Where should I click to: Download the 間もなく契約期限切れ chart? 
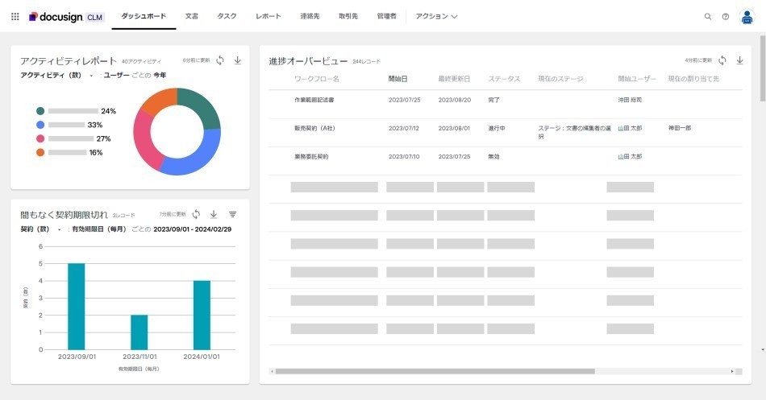click(x=214, y=214)
